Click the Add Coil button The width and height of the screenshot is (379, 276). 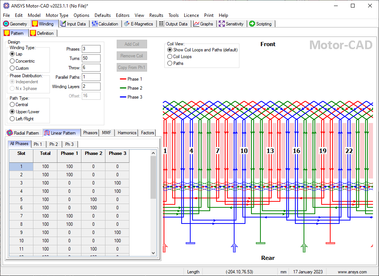132,44
